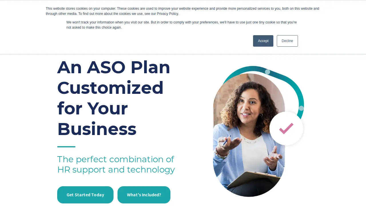366x206 pixels.
Task: Click the pen in the woman's hand
Action: coord(226,141)
